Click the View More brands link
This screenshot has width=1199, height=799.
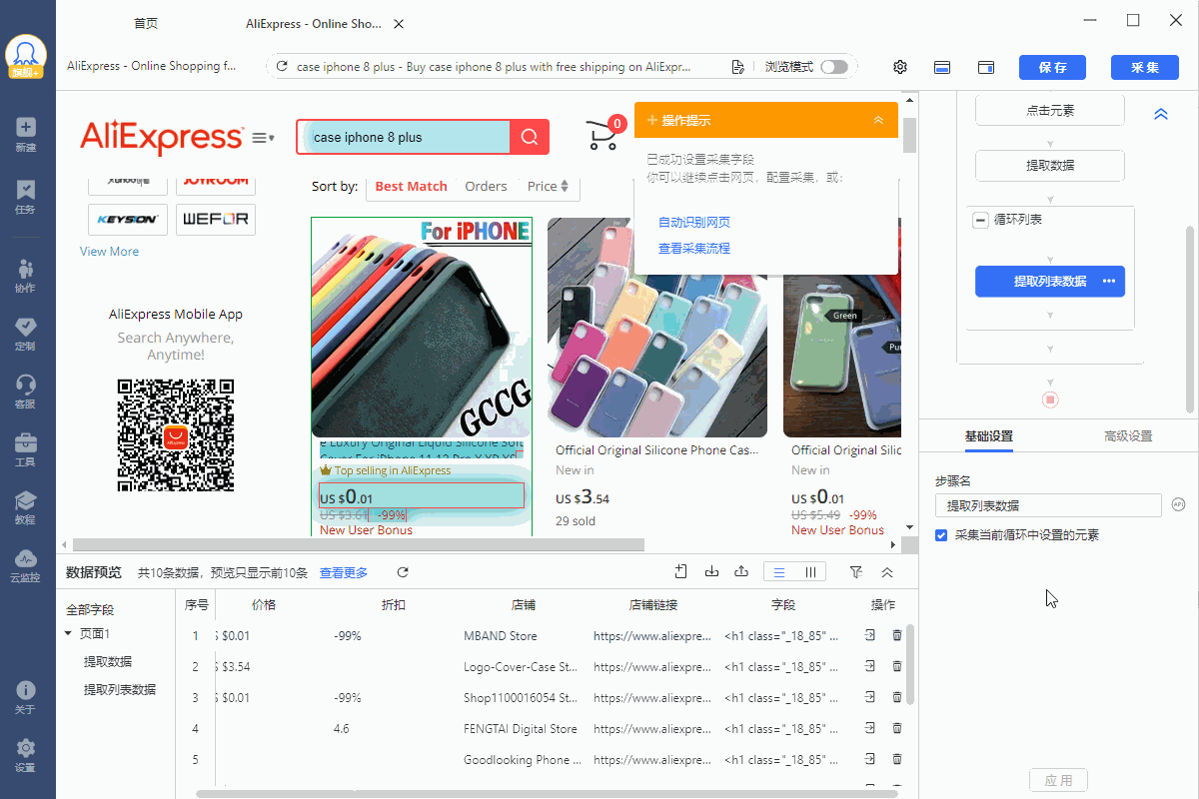pos(110,252)
